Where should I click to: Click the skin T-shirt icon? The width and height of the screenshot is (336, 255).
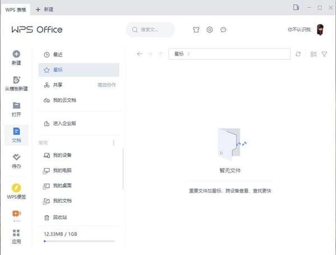(196, 30)
